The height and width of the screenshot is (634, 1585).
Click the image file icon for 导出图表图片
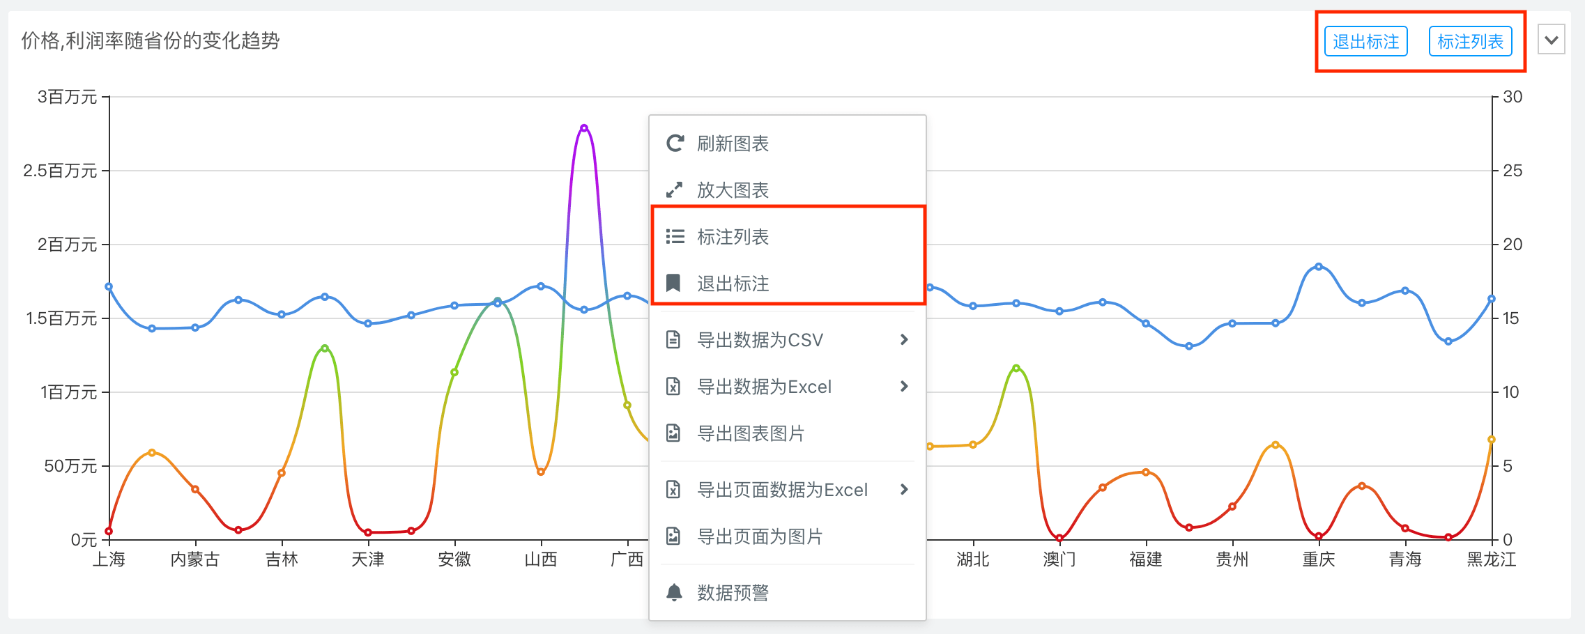(673, 433)
